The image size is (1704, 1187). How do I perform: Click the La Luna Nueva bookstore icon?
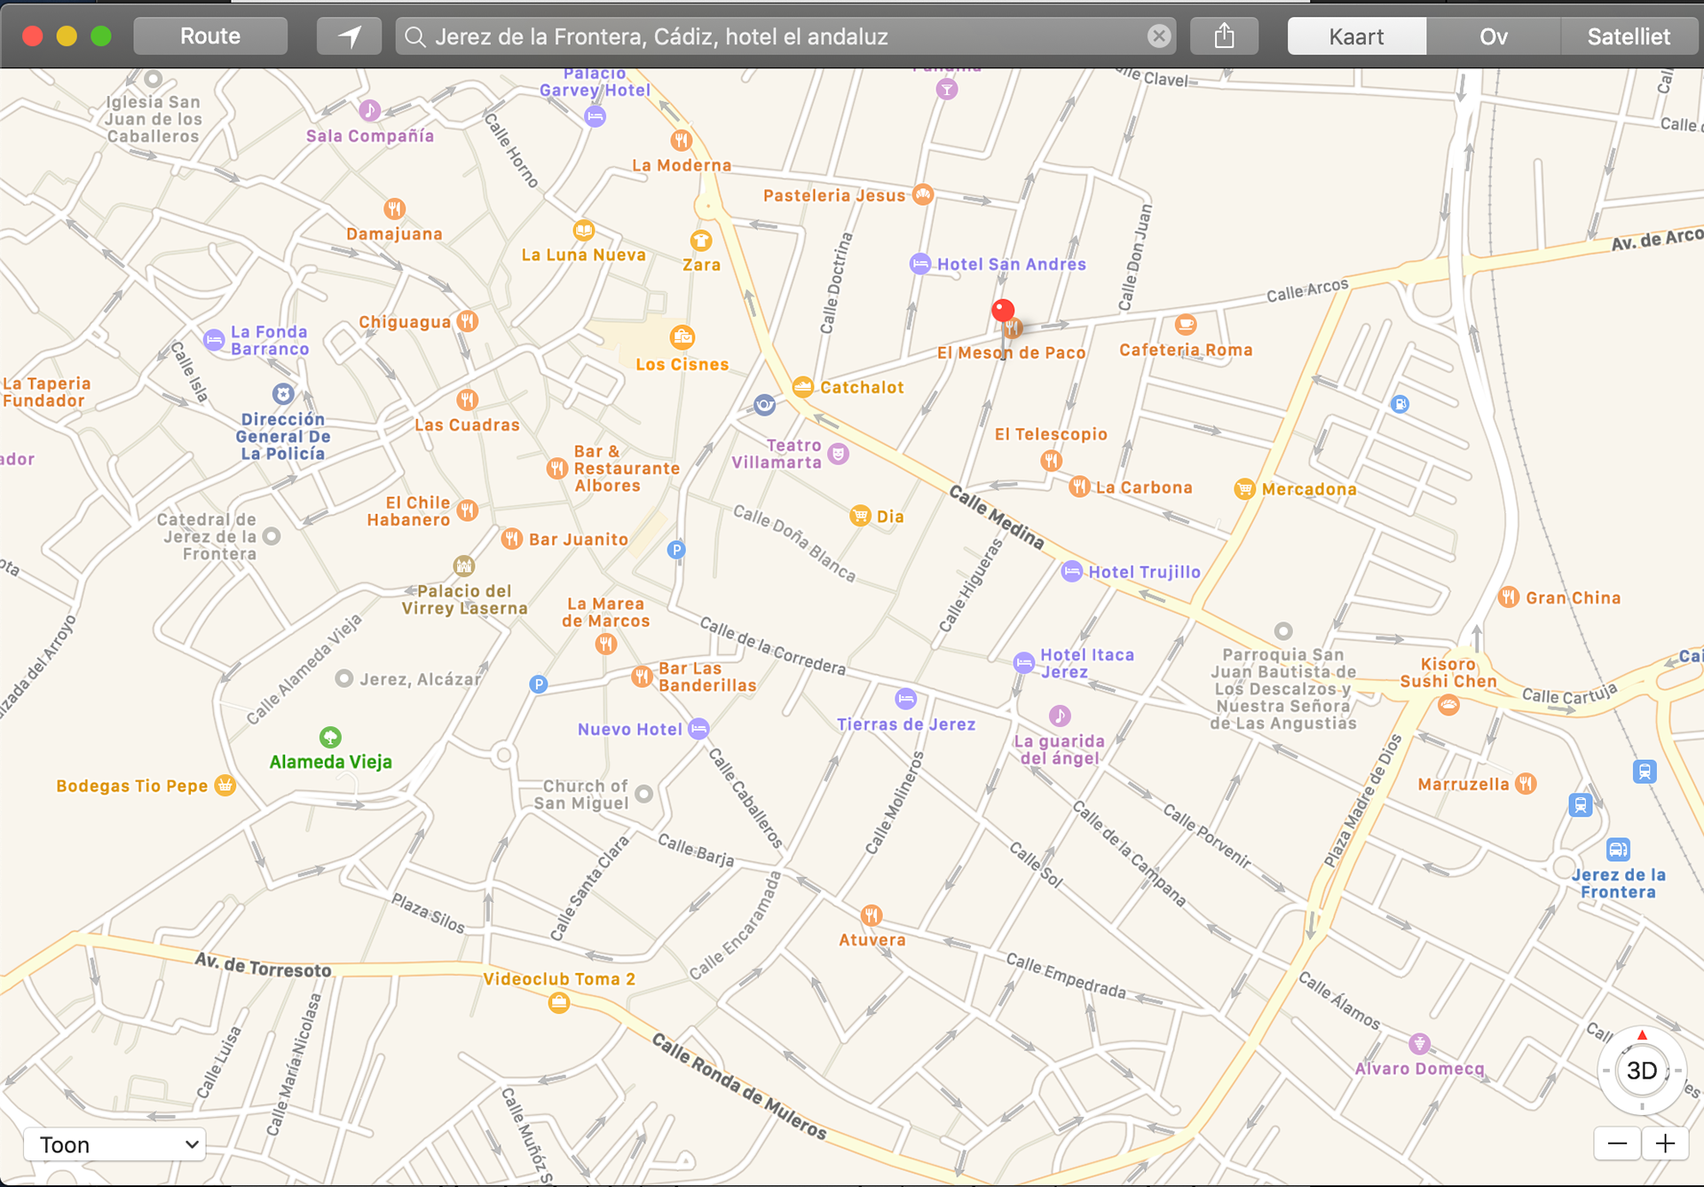(x=583, y=231)
